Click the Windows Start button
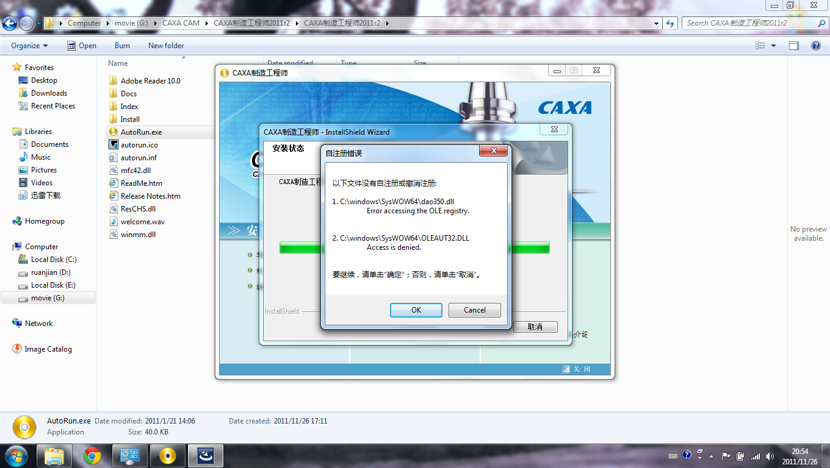 coord(16,456)
